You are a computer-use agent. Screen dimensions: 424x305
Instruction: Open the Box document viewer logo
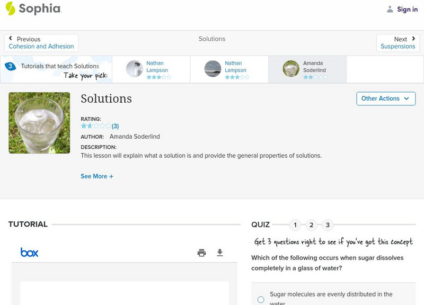(x=29, y=253)
